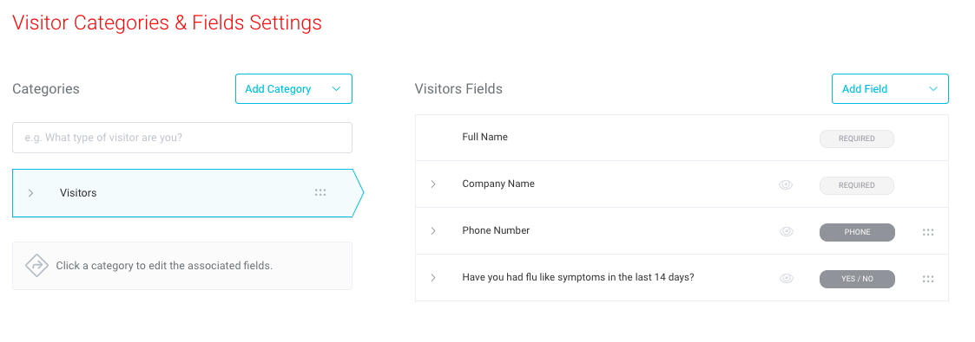Expand the Phone Number field row
This screenshot has width=975, height=342.
click(433, 230)
